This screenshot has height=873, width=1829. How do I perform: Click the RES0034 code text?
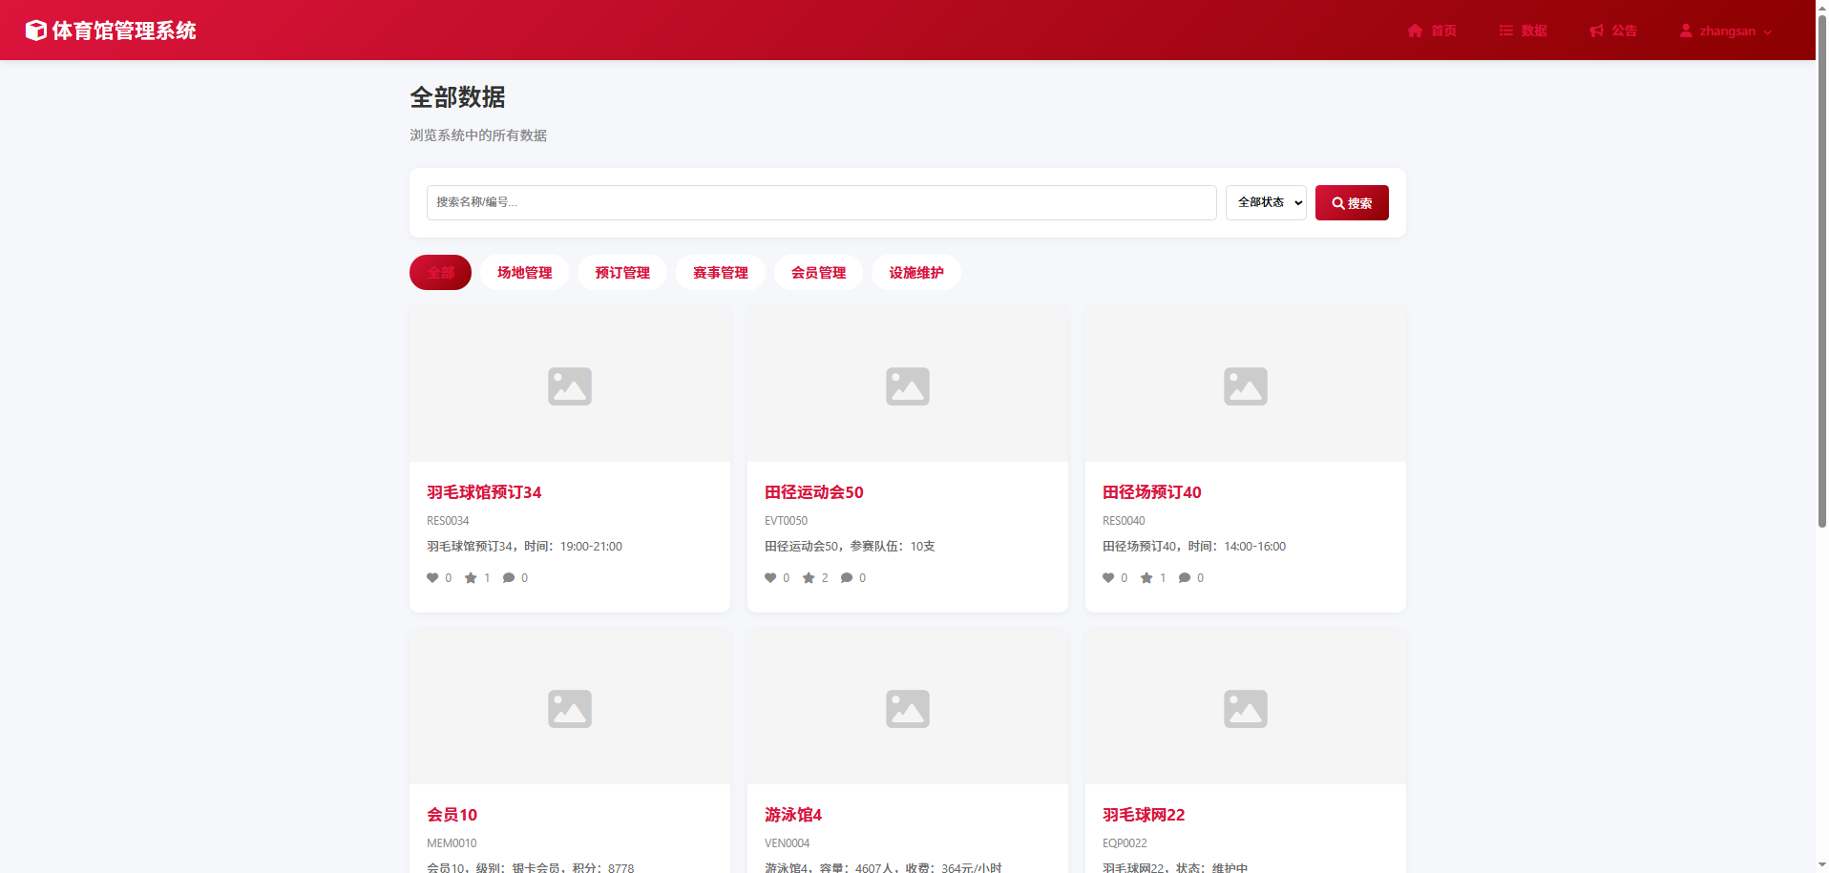(448, 521)
